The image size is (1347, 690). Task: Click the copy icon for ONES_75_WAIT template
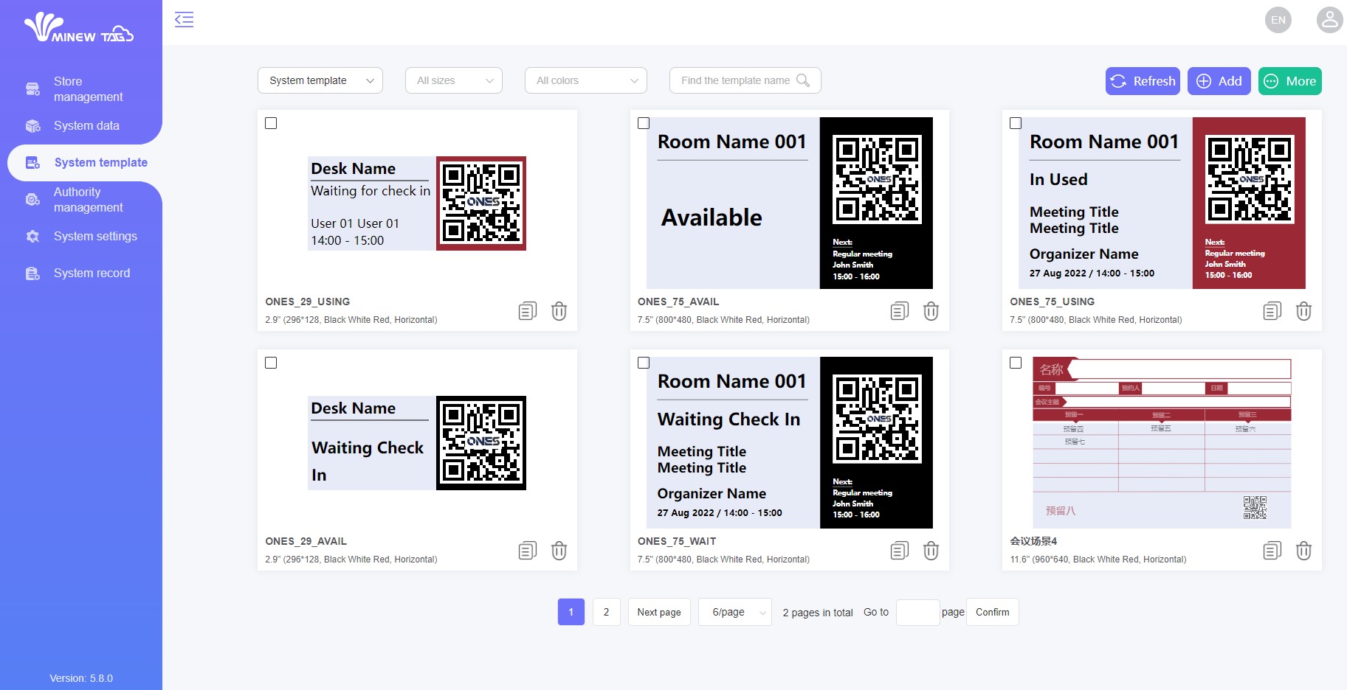pyautogui.click(x=899, y=551)
